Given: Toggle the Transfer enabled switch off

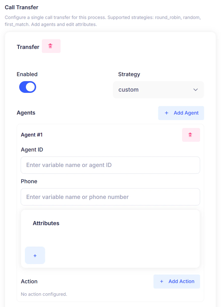Looking at the screenshot, I should pyautogui.click(x=27, y=87).
